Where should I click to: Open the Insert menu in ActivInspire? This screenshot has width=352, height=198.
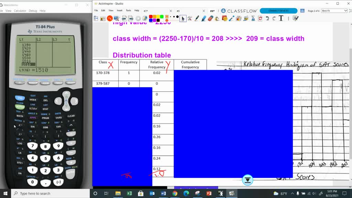pos(119,11)
